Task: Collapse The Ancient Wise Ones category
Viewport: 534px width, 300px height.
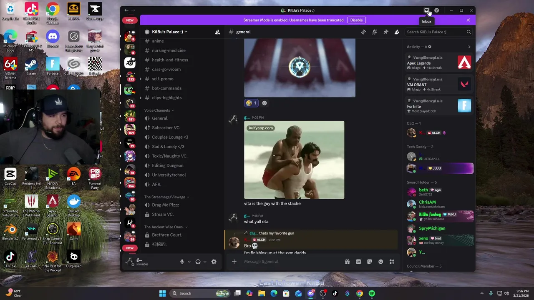Action: [x=166, y=227]
